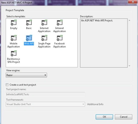Choose the Backbone.js SPA Project template icon

[x=14, y=53]
